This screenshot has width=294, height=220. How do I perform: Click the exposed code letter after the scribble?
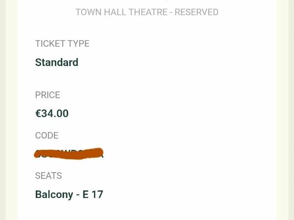pyautogui.click(x=101, y=154)
